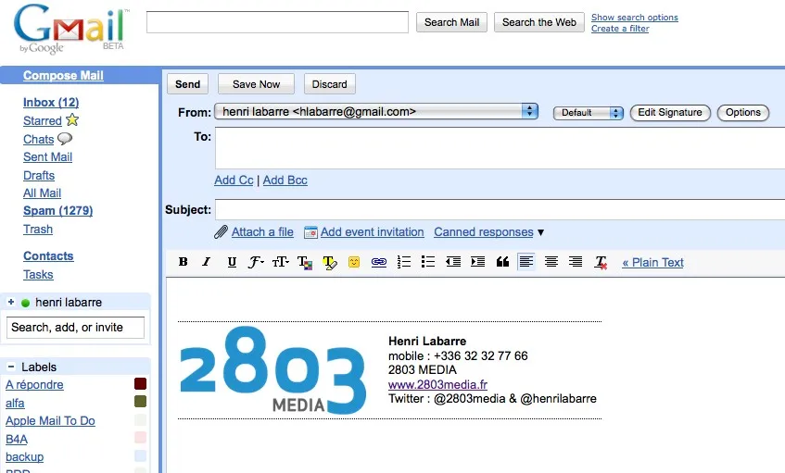
Task: Open the backup label
Action: pyautogui.click(x=24, y=457)
